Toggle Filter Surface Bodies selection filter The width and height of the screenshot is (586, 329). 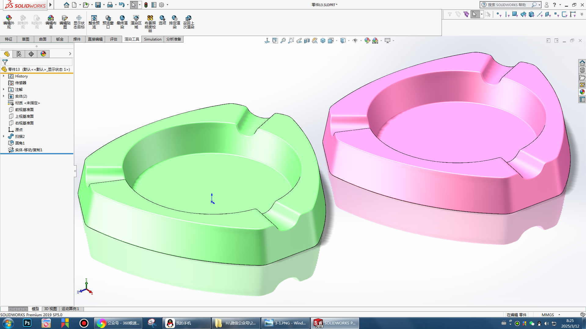pos(523,14)
